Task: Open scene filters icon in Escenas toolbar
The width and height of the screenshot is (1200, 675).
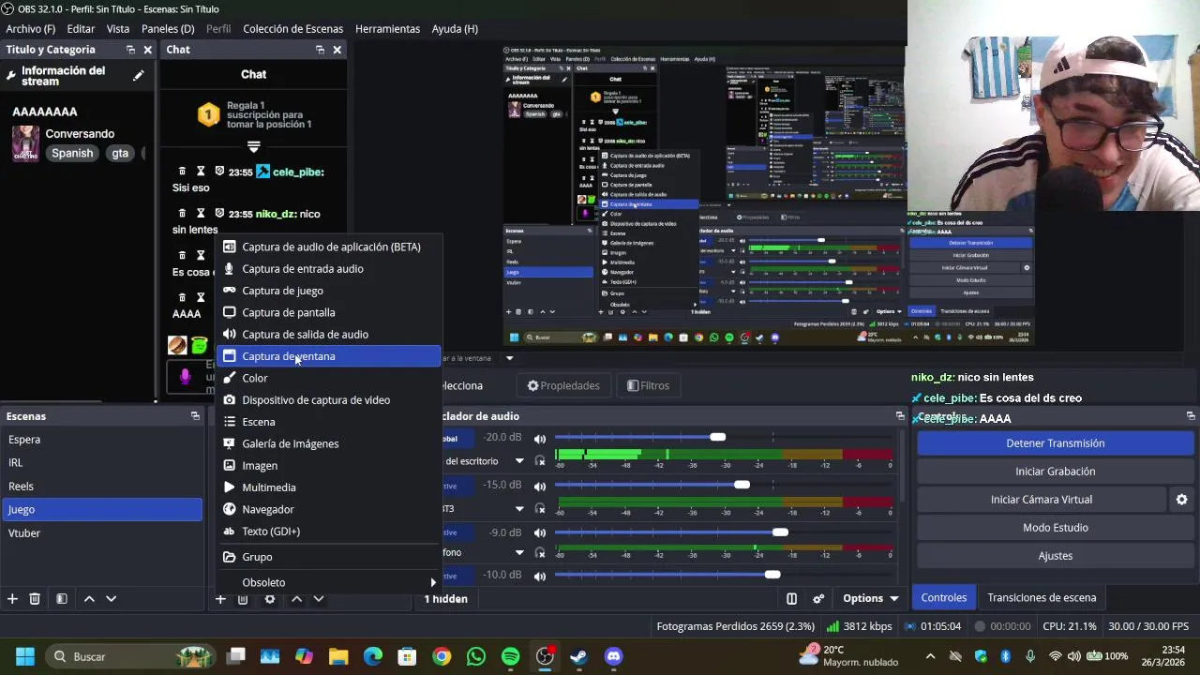Action: [61, 599]
